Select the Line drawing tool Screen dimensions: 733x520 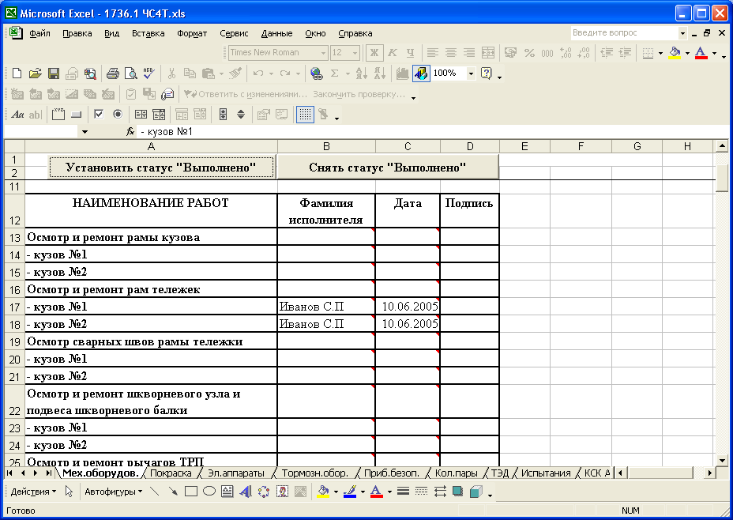coord(154,492)
